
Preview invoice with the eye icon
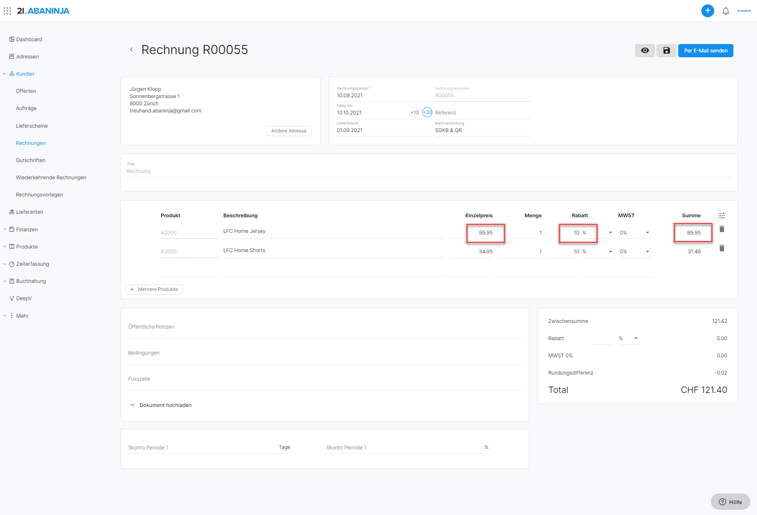pos(645,50)
